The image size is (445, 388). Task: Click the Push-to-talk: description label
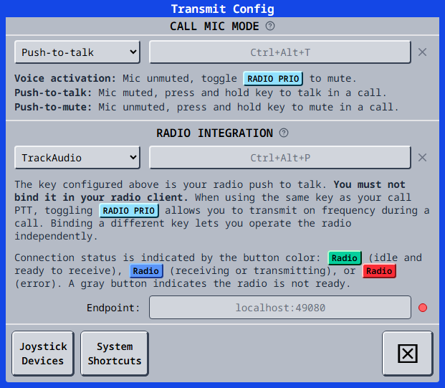pyautogui.click(x=53, y=93)
